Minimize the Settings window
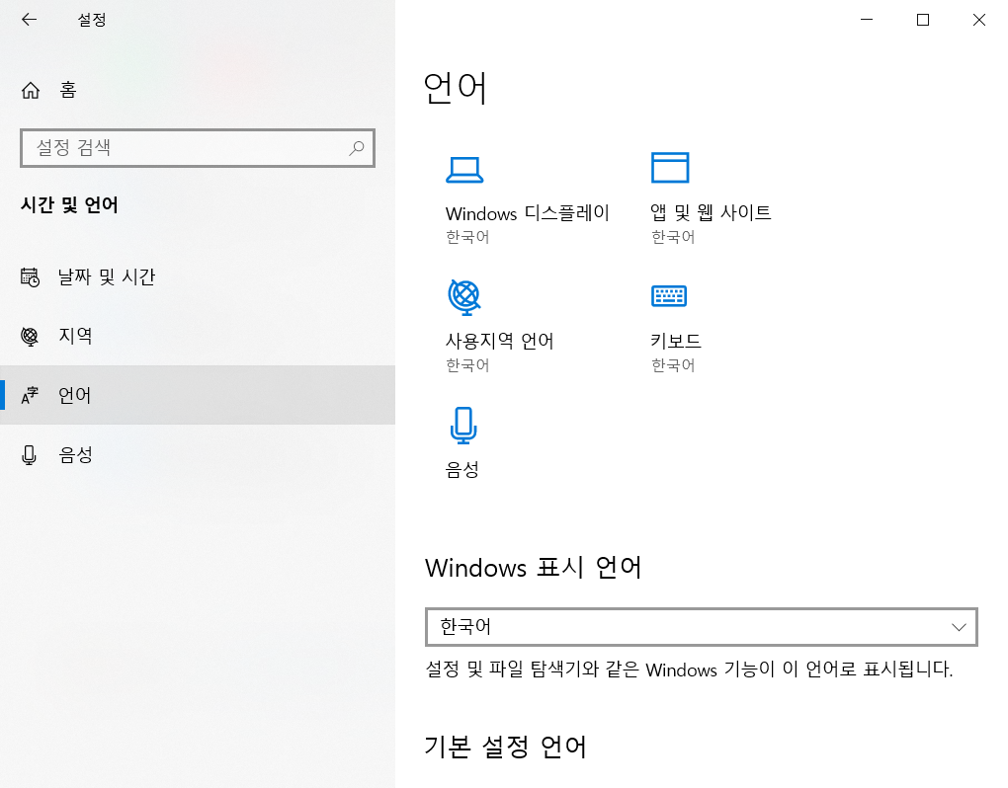 pyautogui.click(x=867, y=20)
